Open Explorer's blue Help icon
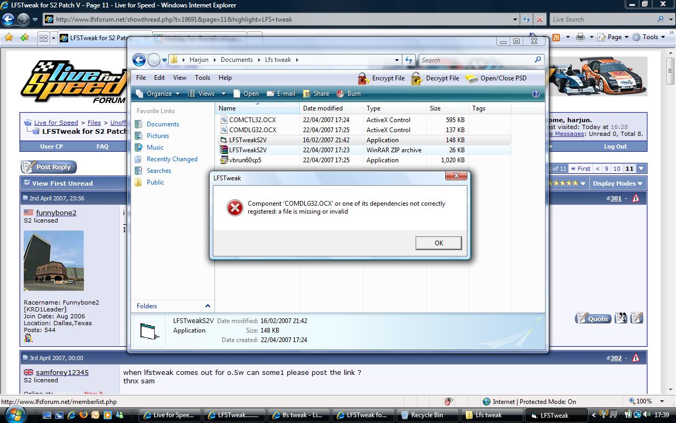676x423 pixels. pos(536,94)
